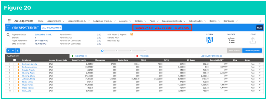Viewport: 267px width, 100px height.
Task: Click the Lodge upload icon
Action: click(253, 40)
